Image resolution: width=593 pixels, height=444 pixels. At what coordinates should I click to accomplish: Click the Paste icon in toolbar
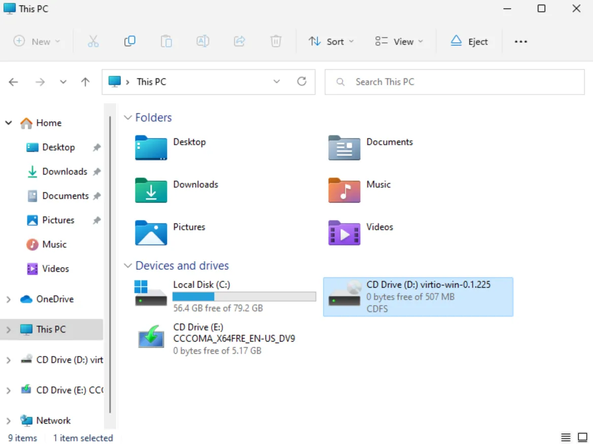tap(166, 41)
